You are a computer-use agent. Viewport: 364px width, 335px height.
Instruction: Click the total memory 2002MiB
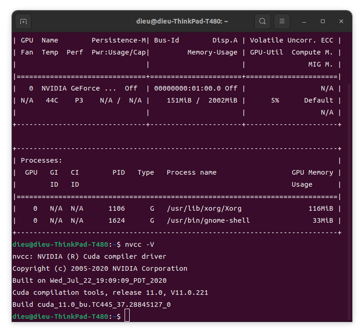[x=223, y=100]
